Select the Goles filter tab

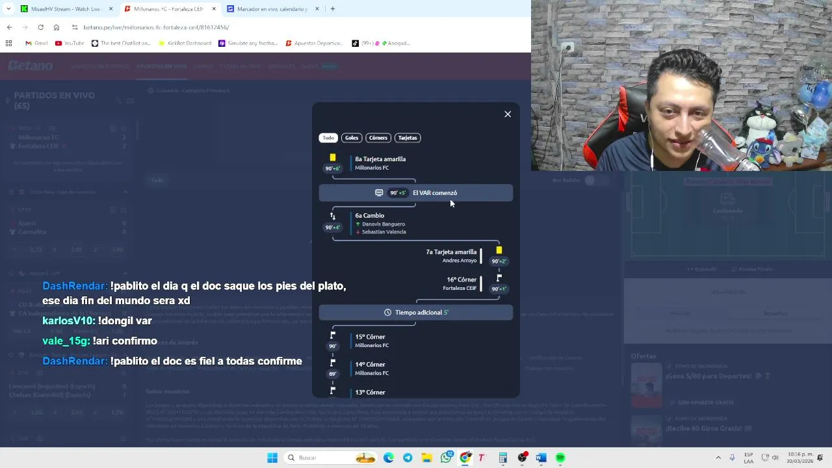coord(352,138)
